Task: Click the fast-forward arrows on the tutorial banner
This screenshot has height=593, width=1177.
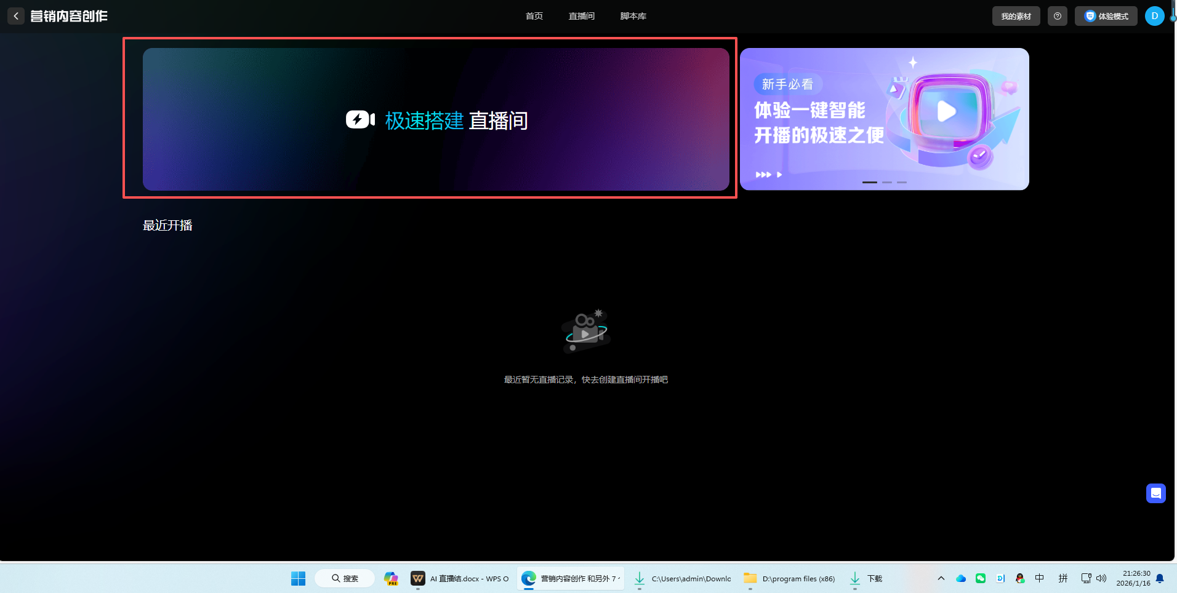Action: (x=763, y=174)
